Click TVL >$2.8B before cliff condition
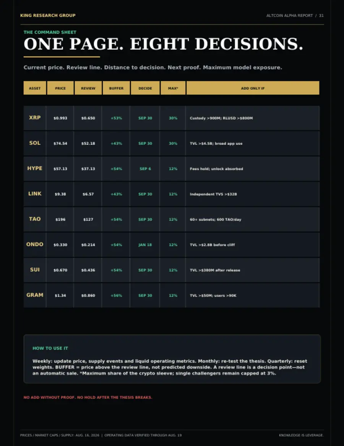Viewport: 344px width, 446px height. pos(212,245)
